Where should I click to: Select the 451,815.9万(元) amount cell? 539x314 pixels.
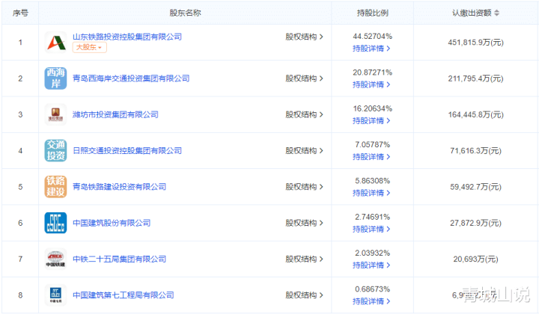(476, 42)
